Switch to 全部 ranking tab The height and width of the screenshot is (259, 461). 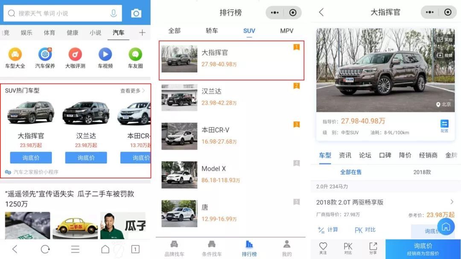(174, 31)
